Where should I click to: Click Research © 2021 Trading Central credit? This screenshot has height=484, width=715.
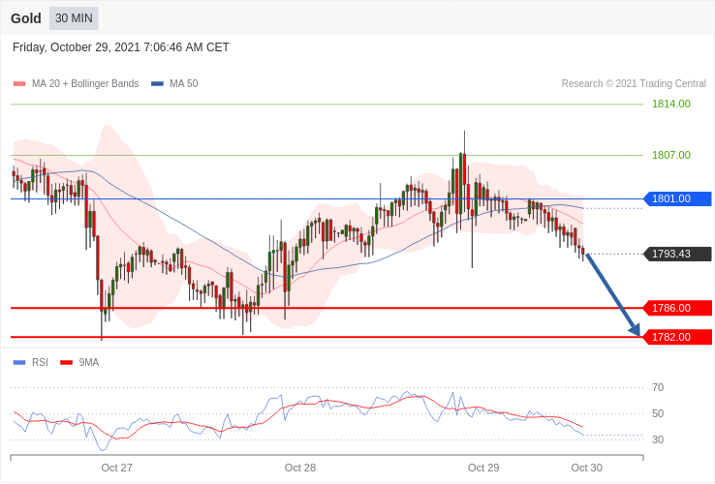point(634,84)
